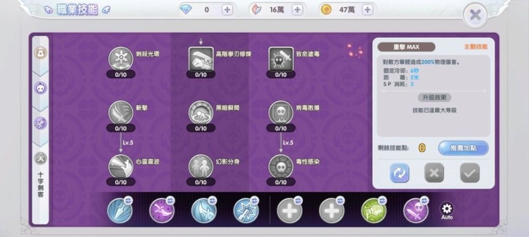The image size is (529, 237).
Task: Open the green potion bottle skill slot
Action: (x=373, y=211)
